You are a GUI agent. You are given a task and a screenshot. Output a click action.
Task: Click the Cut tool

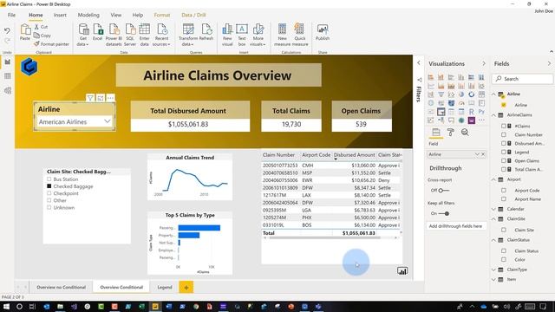point(41,27)
